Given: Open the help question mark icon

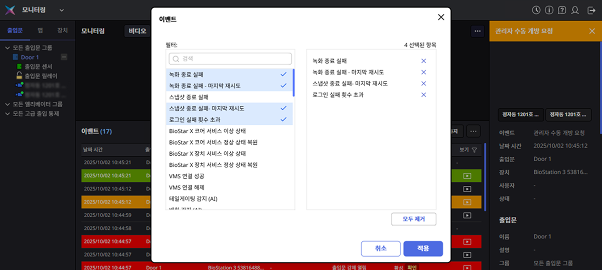Looking at the screenshot, I should (562, 10).
